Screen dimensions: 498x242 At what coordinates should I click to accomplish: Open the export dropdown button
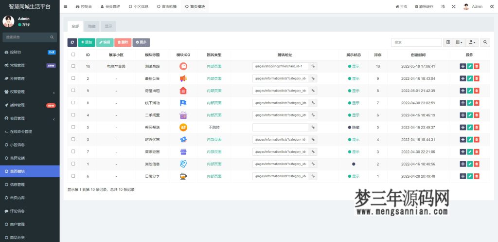click(x=472, y=42)
